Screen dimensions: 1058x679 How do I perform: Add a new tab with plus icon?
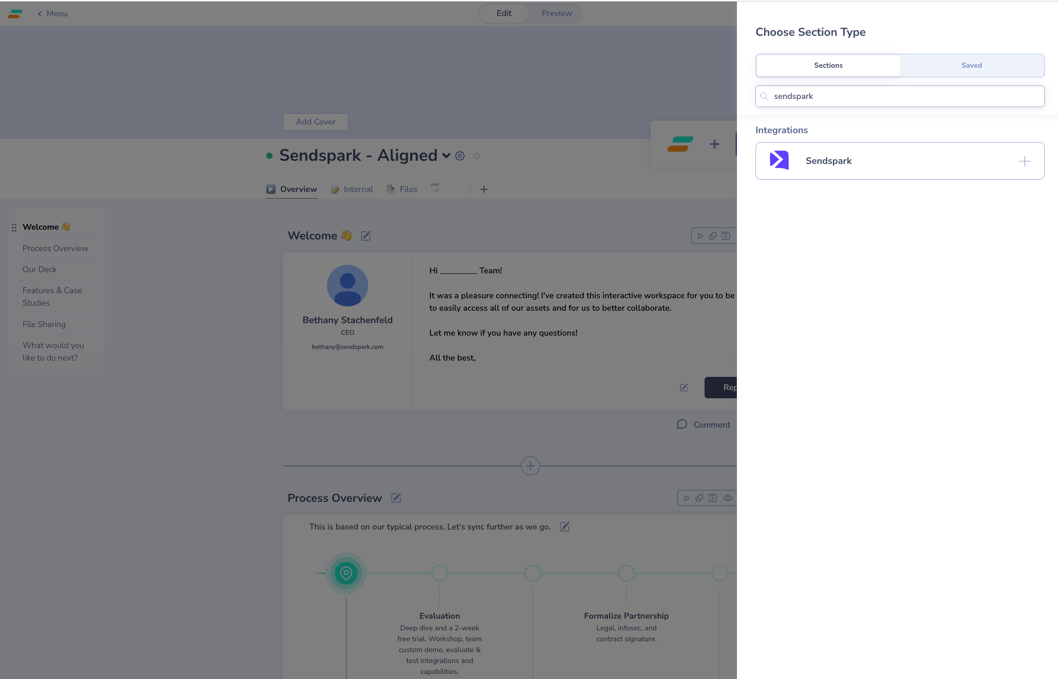tap(483, 190)
